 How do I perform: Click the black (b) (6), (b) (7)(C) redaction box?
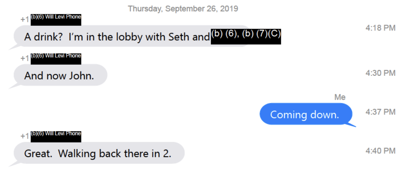pos(246,37)
